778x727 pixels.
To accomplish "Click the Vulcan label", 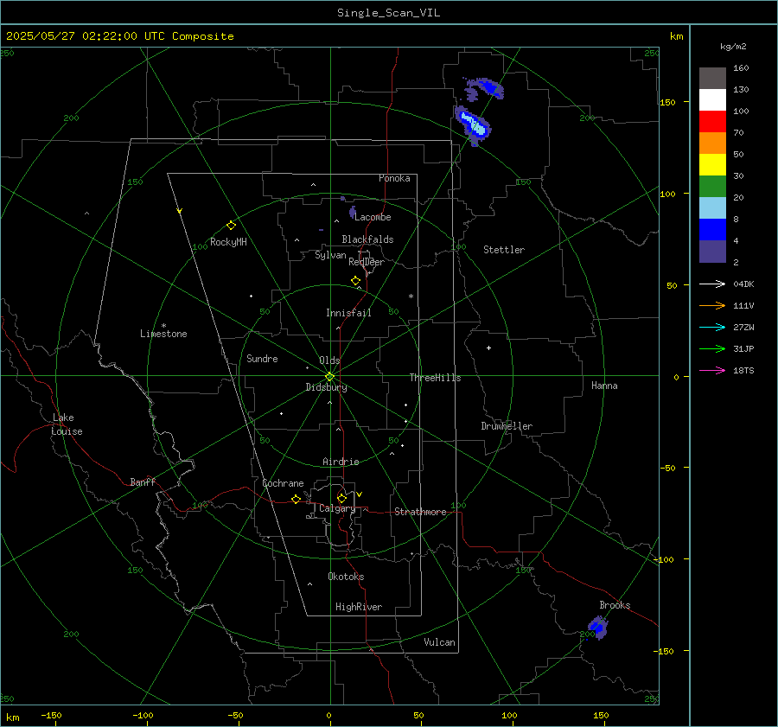I will pyautogui.click(x=439, y=642).
